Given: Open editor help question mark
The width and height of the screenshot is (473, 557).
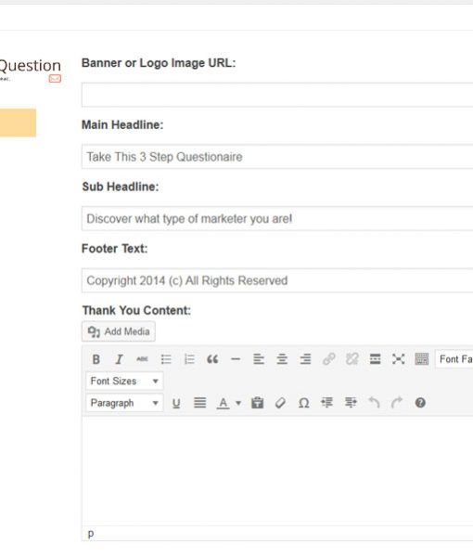Looking at the screenshot, I should [x=420, y=403].
